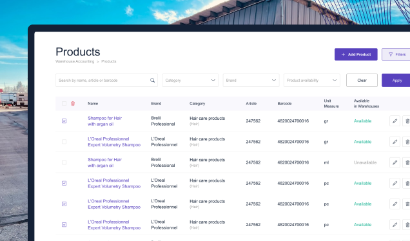This screenshot has width=410, height=241.
Task: Open the Category filter dropdown
Action: pos(190,81)
